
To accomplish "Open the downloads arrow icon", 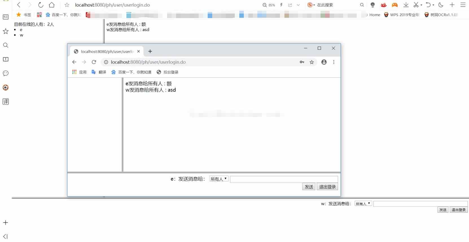I will click(406, 5).
